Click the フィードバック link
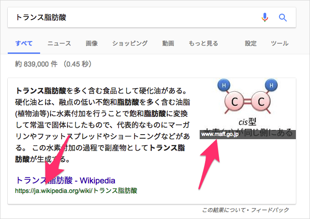The image size is (310, 219). 270,210
